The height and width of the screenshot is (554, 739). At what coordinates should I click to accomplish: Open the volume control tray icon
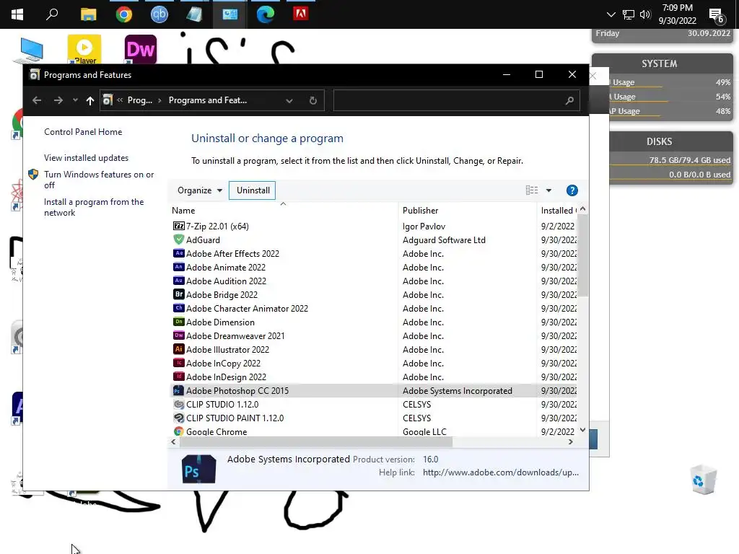pyautogui.click(x=645, y=14)
